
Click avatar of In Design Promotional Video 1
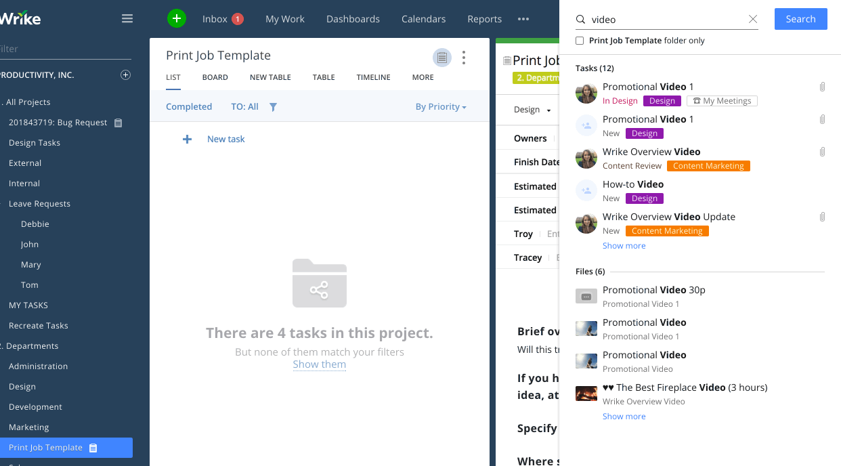(586, 93)
